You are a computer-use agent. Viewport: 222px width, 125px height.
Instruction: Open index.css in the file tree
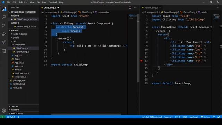(x=23, y=66)
